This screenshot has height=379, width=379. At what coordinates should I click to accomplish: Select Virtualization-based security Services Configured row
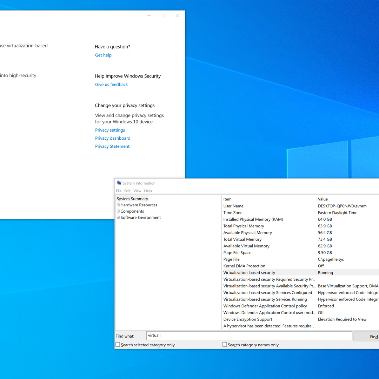tap(300, 292)
